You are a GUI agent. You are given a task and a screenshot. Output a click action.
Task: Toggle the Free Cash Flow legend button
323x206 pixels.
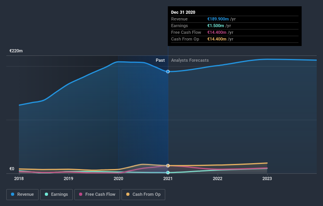tap(97, 195)
